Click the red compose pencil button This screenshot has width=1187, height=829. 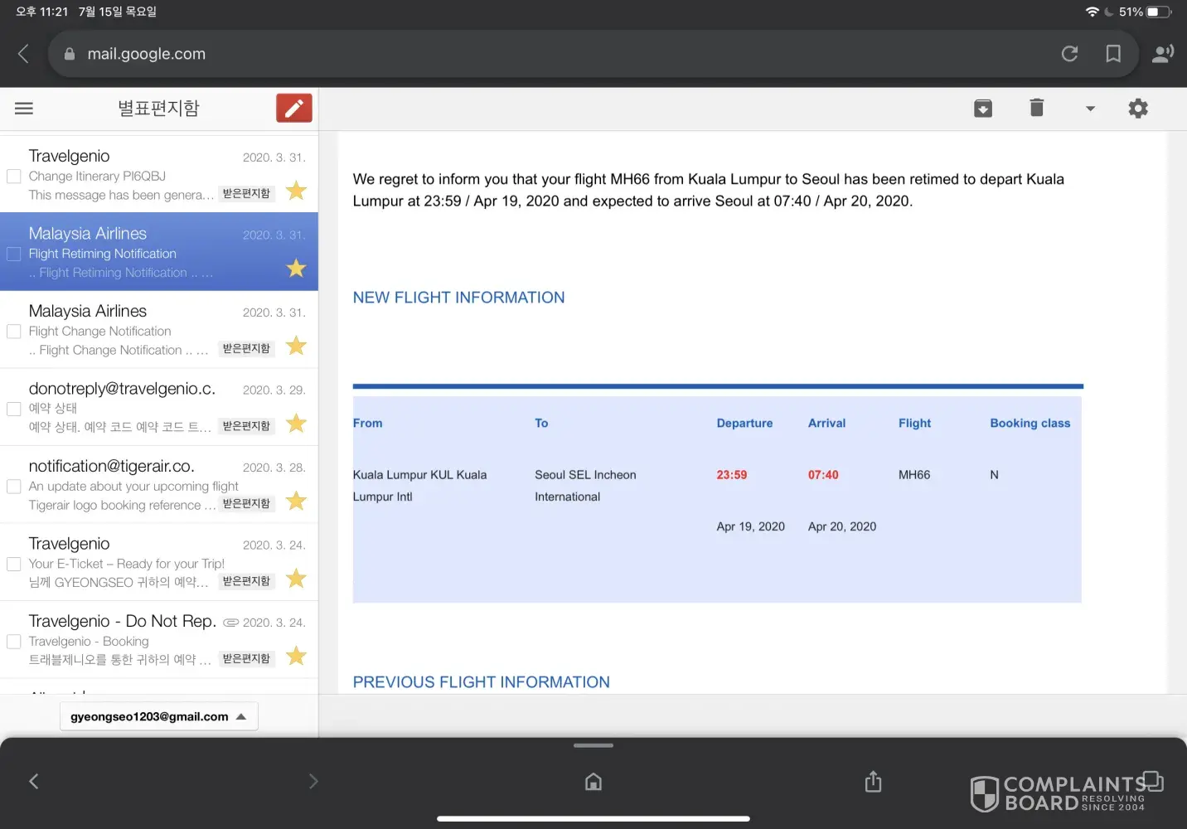click(x=293, y=109)
